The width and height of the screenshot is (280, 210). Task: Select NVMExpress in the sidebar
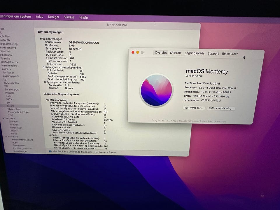click(x=11, y=83)
